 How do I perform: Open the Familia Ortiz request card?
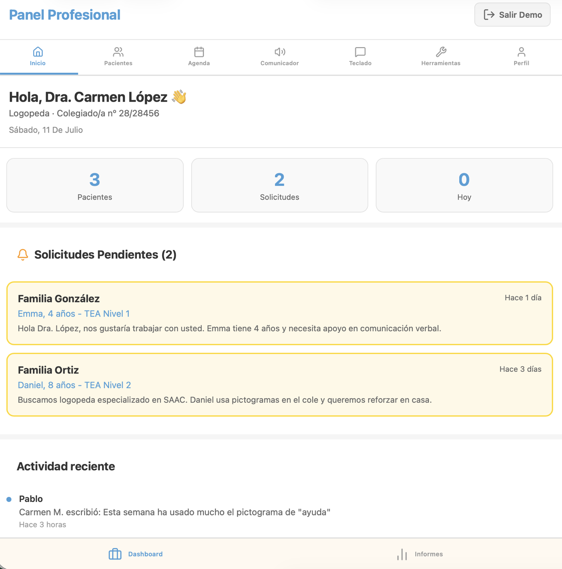pos(280,384)
